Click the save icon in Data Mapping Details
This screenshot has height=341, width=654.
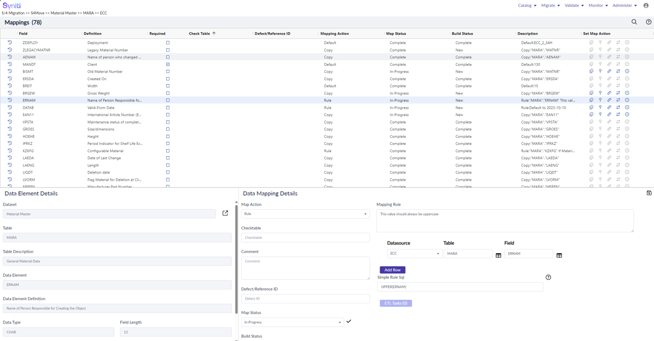click(x=649, y=193)
